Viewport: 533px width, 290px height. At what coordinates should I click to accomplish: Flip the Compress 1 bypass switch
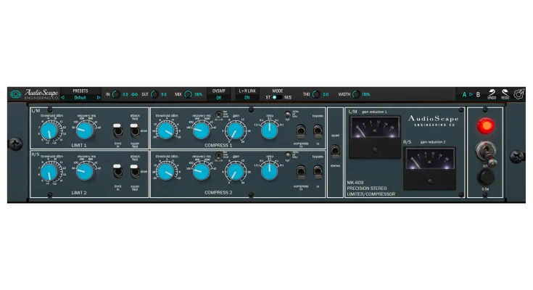pyautogui.click(x=318, y=131)
